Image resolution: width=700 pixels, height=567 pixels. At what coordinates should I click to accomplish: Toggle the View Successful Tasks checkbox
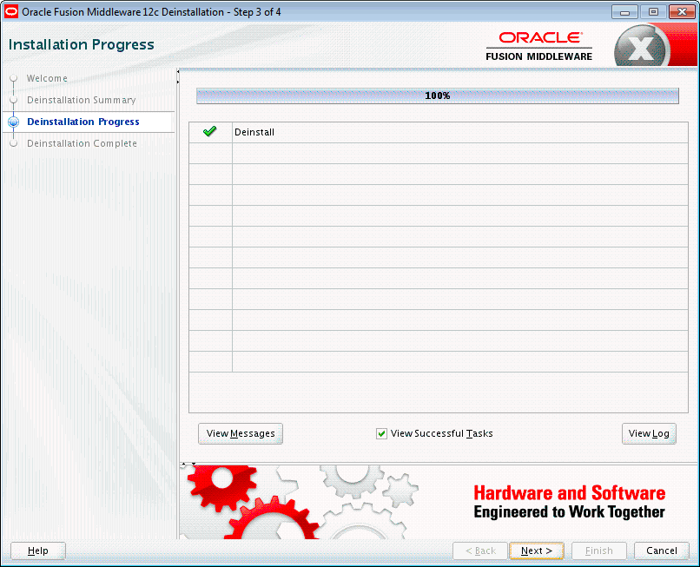point(381,433)
